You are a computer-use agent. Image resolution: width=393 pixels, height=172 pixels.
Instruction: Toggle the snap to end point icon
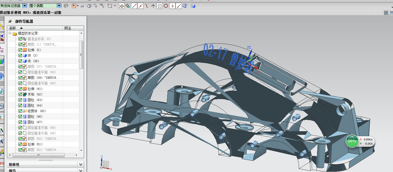(x=134, y=6)
